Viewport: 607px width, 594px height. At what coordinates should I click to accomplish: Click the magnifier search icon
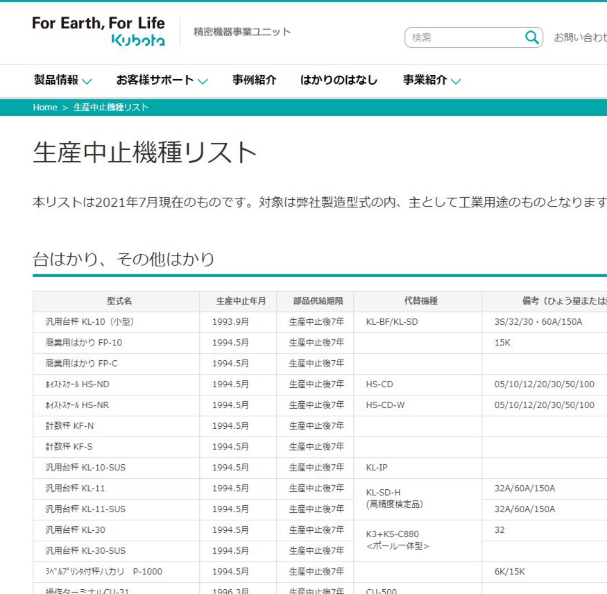pyautogui.click(x=531, y=37)
